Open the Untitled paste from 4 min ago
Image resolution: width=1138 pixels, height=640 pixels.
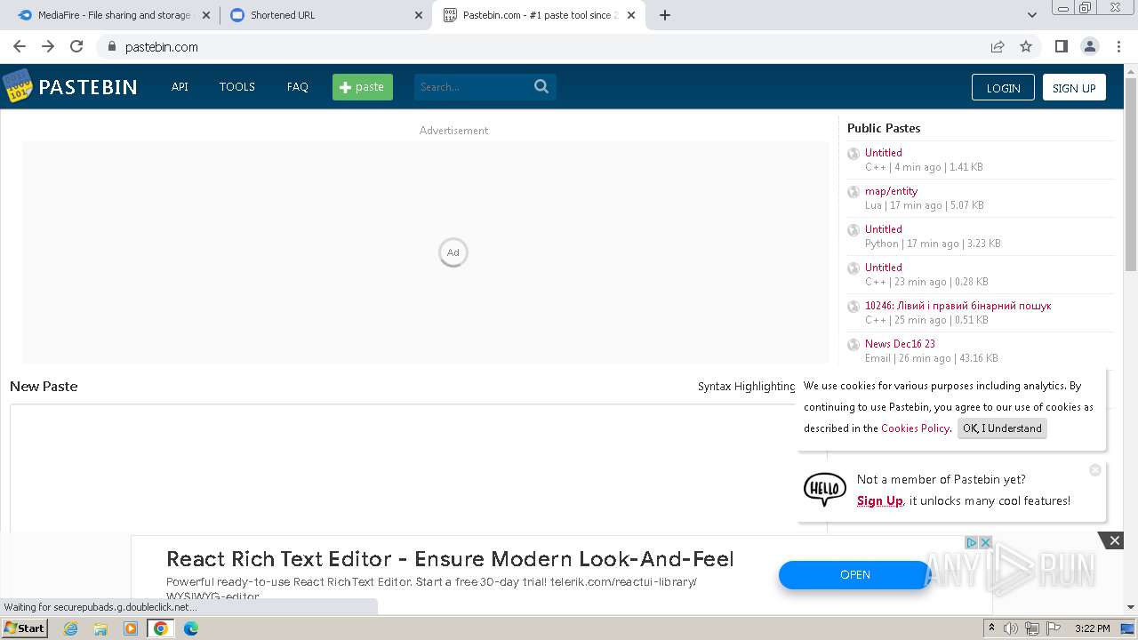(x=883, y=153)
